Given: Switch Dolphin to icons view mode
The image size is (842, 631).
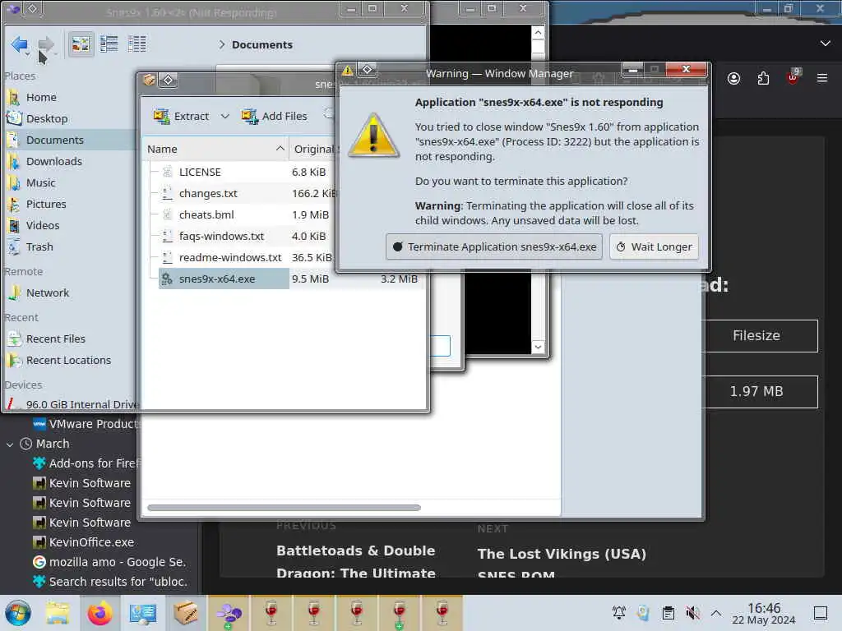Looking at the screenshot, I should pos(81,44).
